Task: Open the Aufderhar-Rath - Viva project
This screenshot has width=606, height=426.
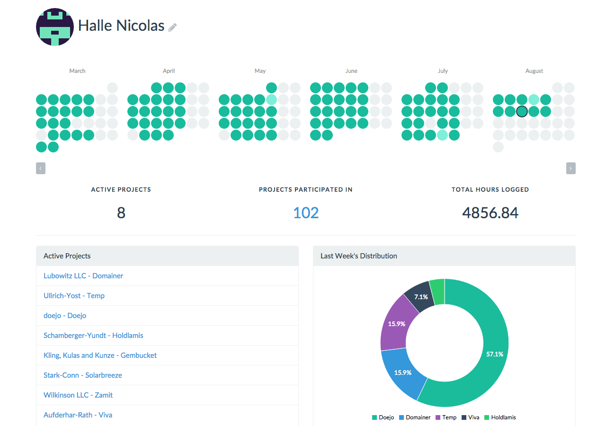Action: [x=78, y=415]
